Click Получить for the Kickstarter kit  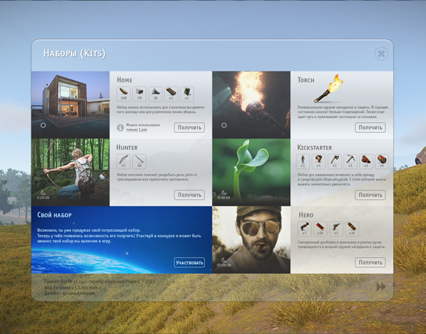click(x=370, y=195)
